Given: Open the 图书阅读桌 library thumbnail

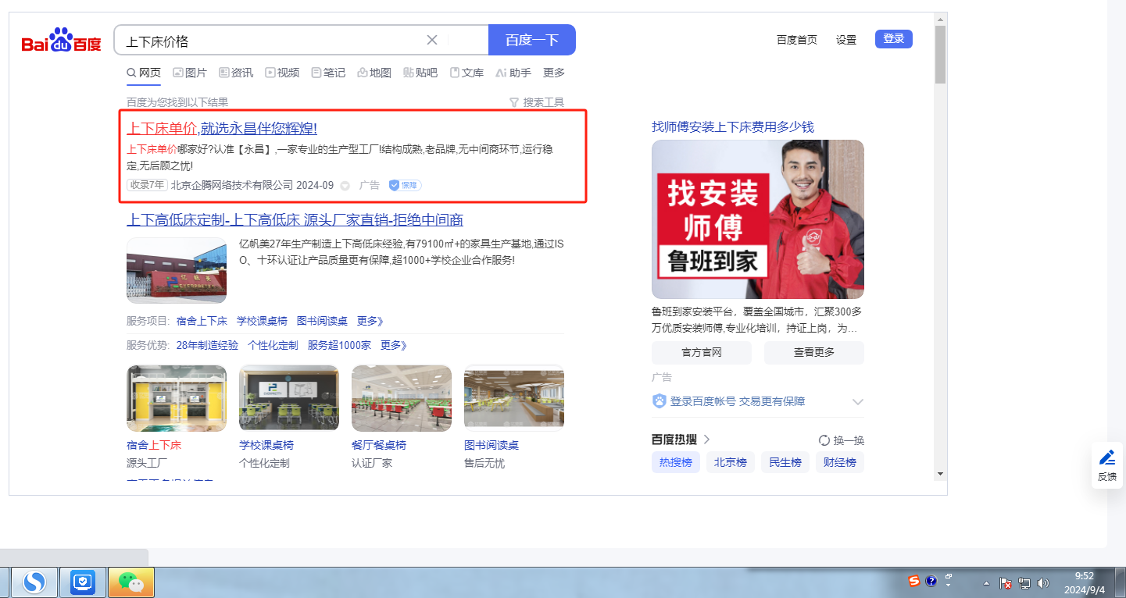Looking at the screenshot, I should click(x=514, y=398).
